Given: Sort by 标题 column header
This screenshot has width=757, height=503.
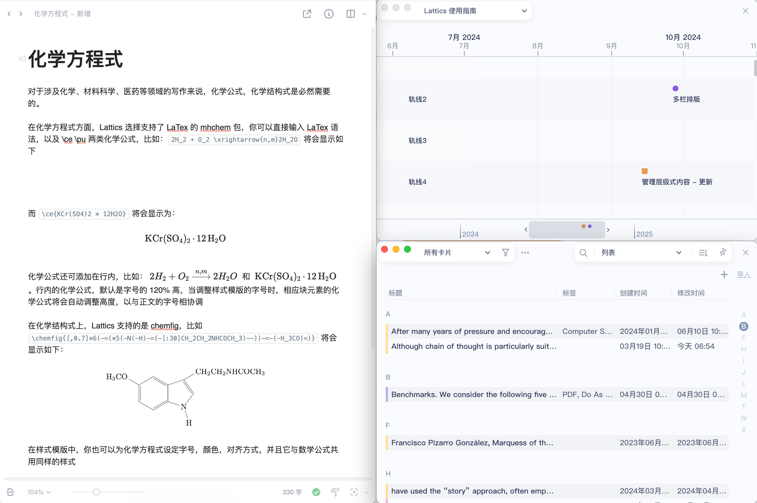Looking at the screenshot, I should click(395, 293).
